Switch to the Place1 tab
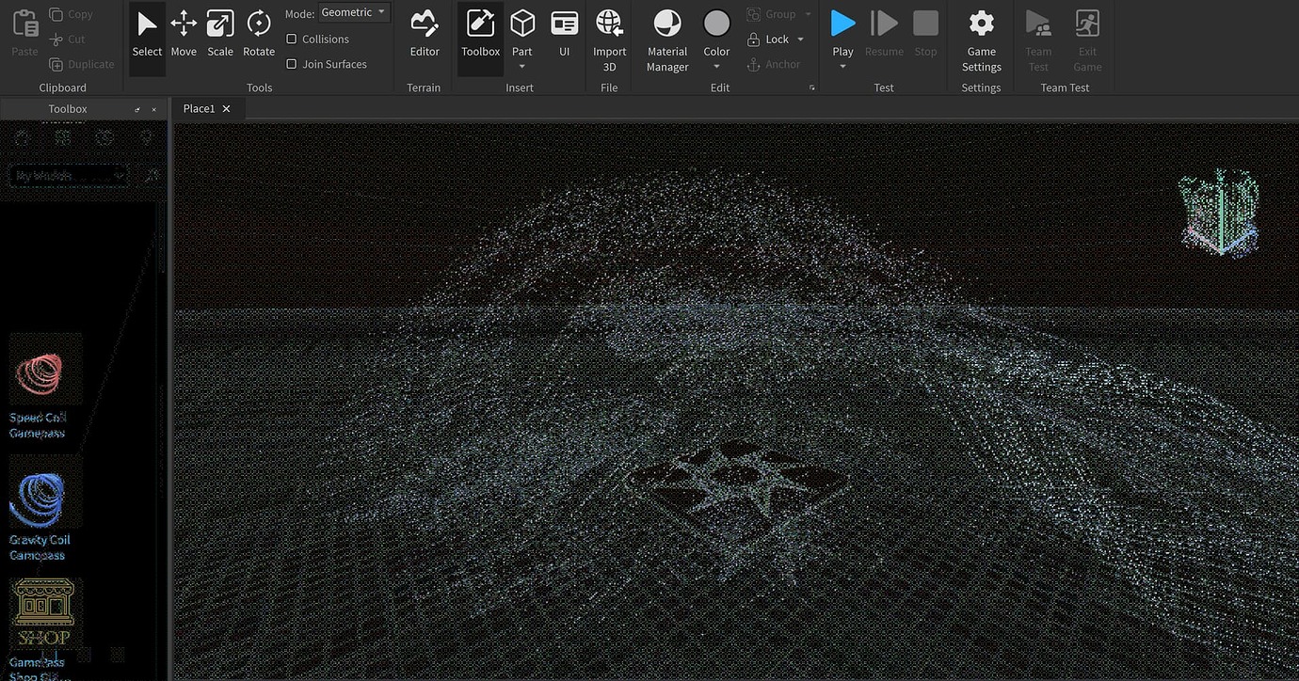The image size is (1299, 681). [199, 107]
